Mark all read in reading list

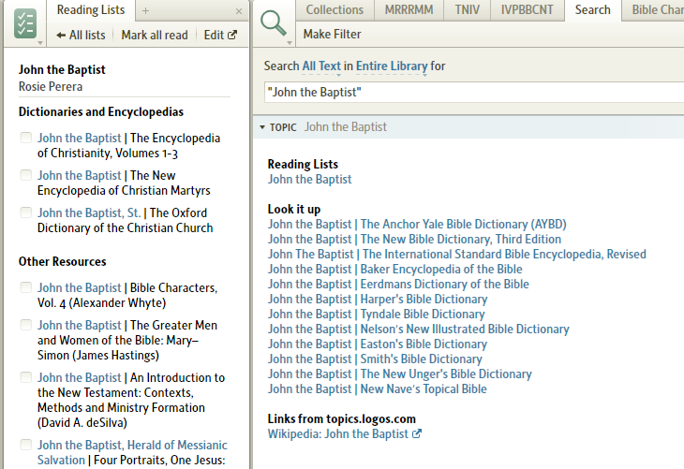pyautogui.click(x=155, y=35)
